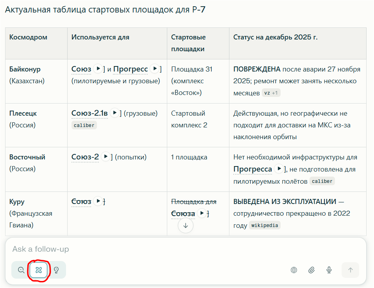Viewport: 374px width, 288px height.
Task: Click play button next to Союз-2 in Восточный row
Action: click(106, 157)
